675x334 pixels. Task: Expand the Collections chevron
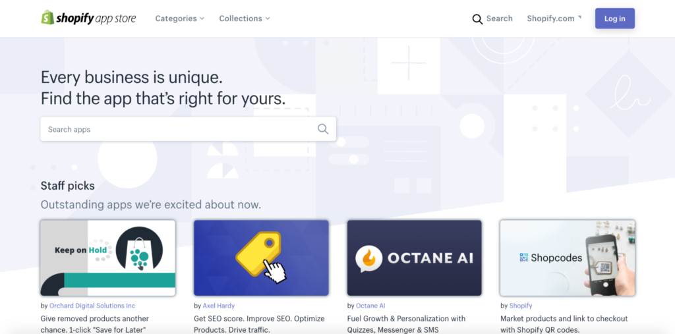coord(268,18)
